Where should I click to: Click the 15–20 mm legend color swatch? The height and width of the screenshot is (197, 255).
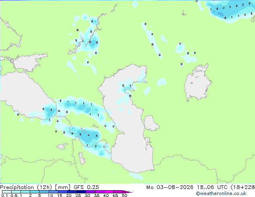pyautogui.click(x=62, y=192)
